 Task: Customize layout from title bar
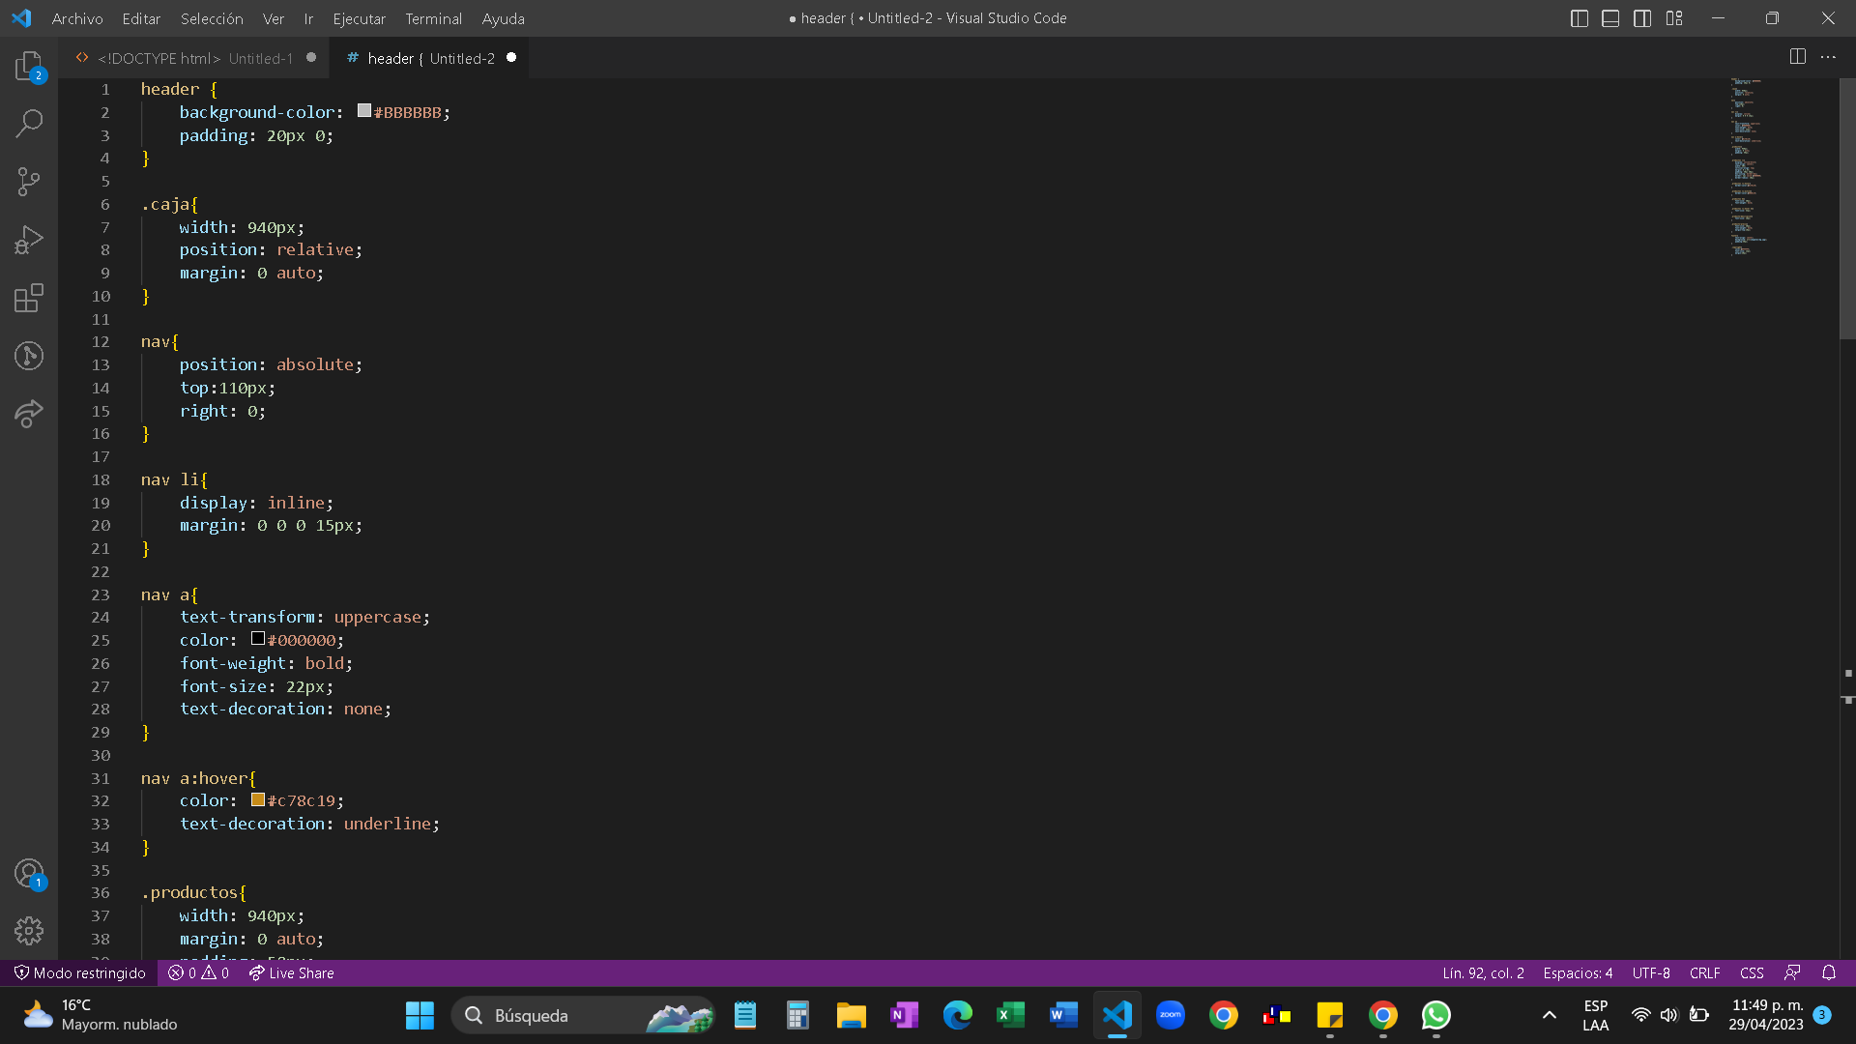coord(1674,18)
